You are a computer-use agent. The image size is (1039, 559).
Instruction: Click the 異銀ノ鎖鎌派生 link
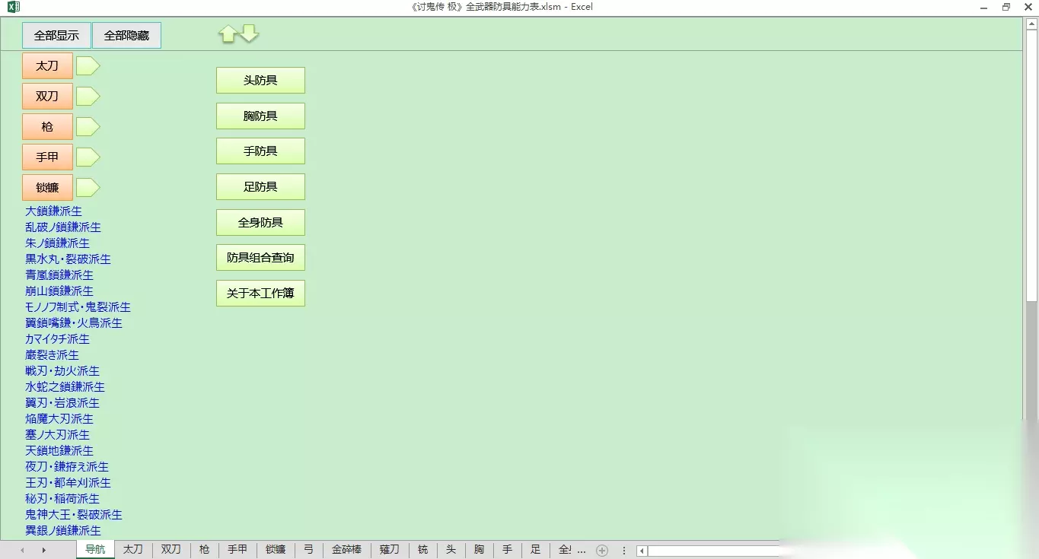click(x=63, y=531)
